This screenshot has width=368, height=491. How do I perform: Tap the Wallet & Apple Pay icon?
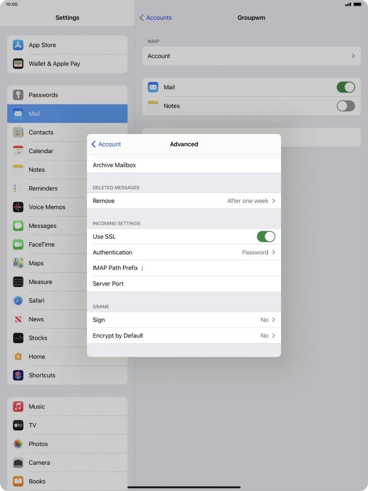point(18,64)
